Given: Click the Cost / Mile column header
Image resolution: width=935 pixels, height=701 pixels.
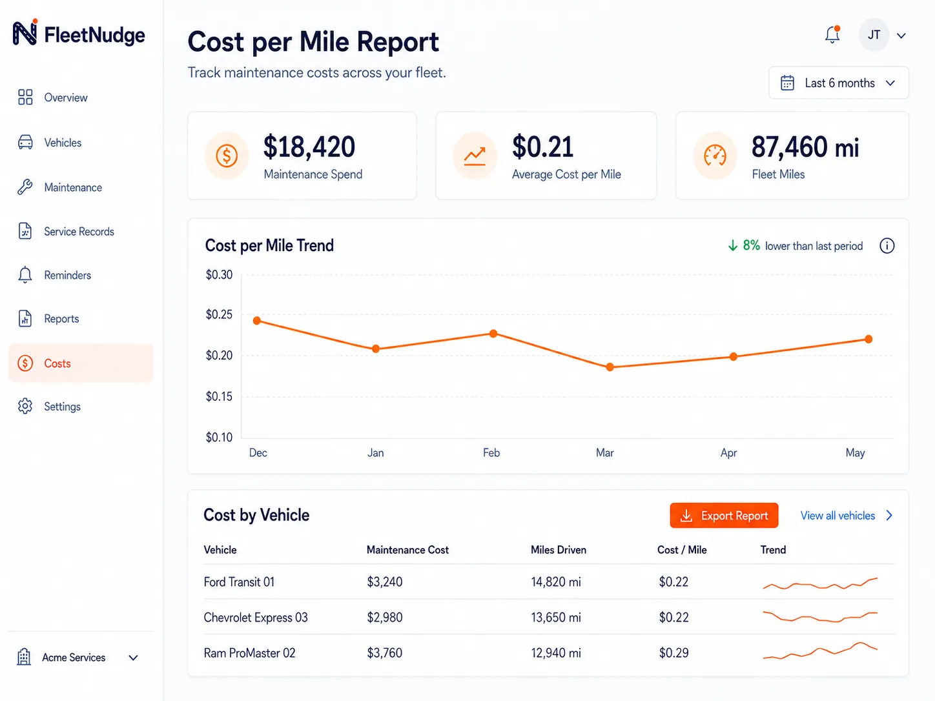Looking at the screenshot, I should coord(682,550).
